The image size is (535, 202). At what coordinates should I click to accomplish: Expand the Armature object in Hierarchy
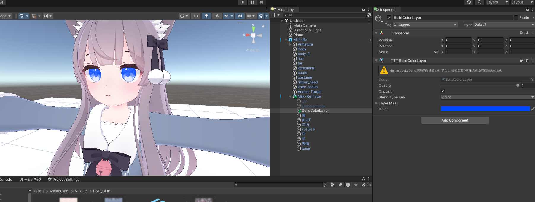pos(290,44)
